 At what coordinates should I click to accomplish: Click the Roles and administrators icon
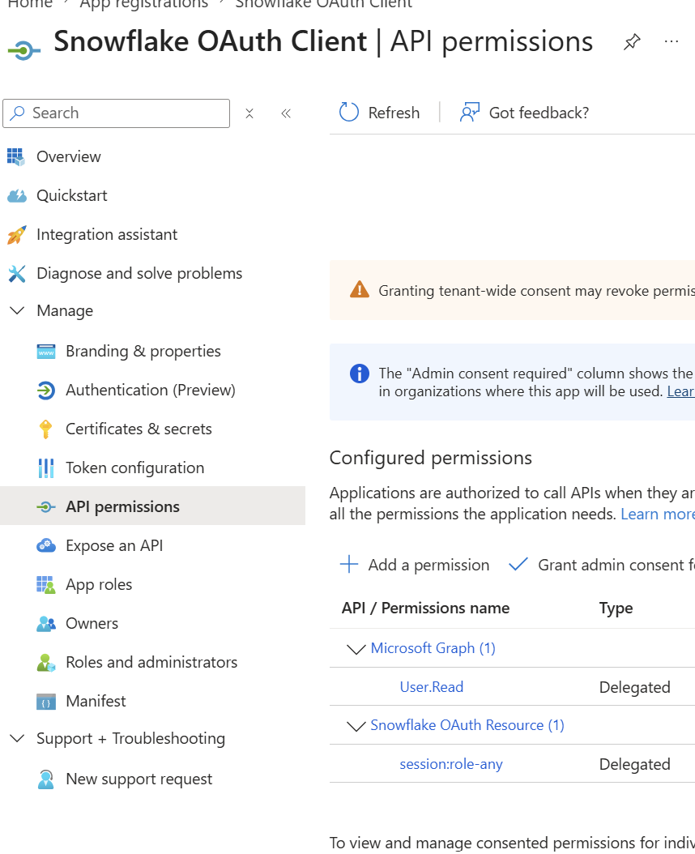coord(45,662)
